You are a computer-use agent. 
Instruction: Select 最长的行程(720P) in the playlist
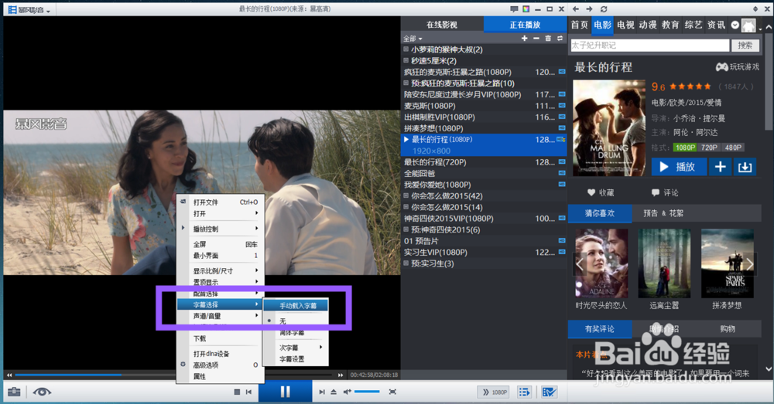[x=484, y=162]
